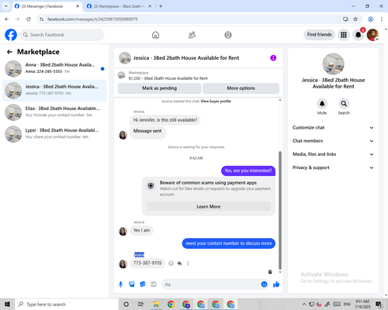
Task: Expand Customize chat section
Action: tap(333, 128)
